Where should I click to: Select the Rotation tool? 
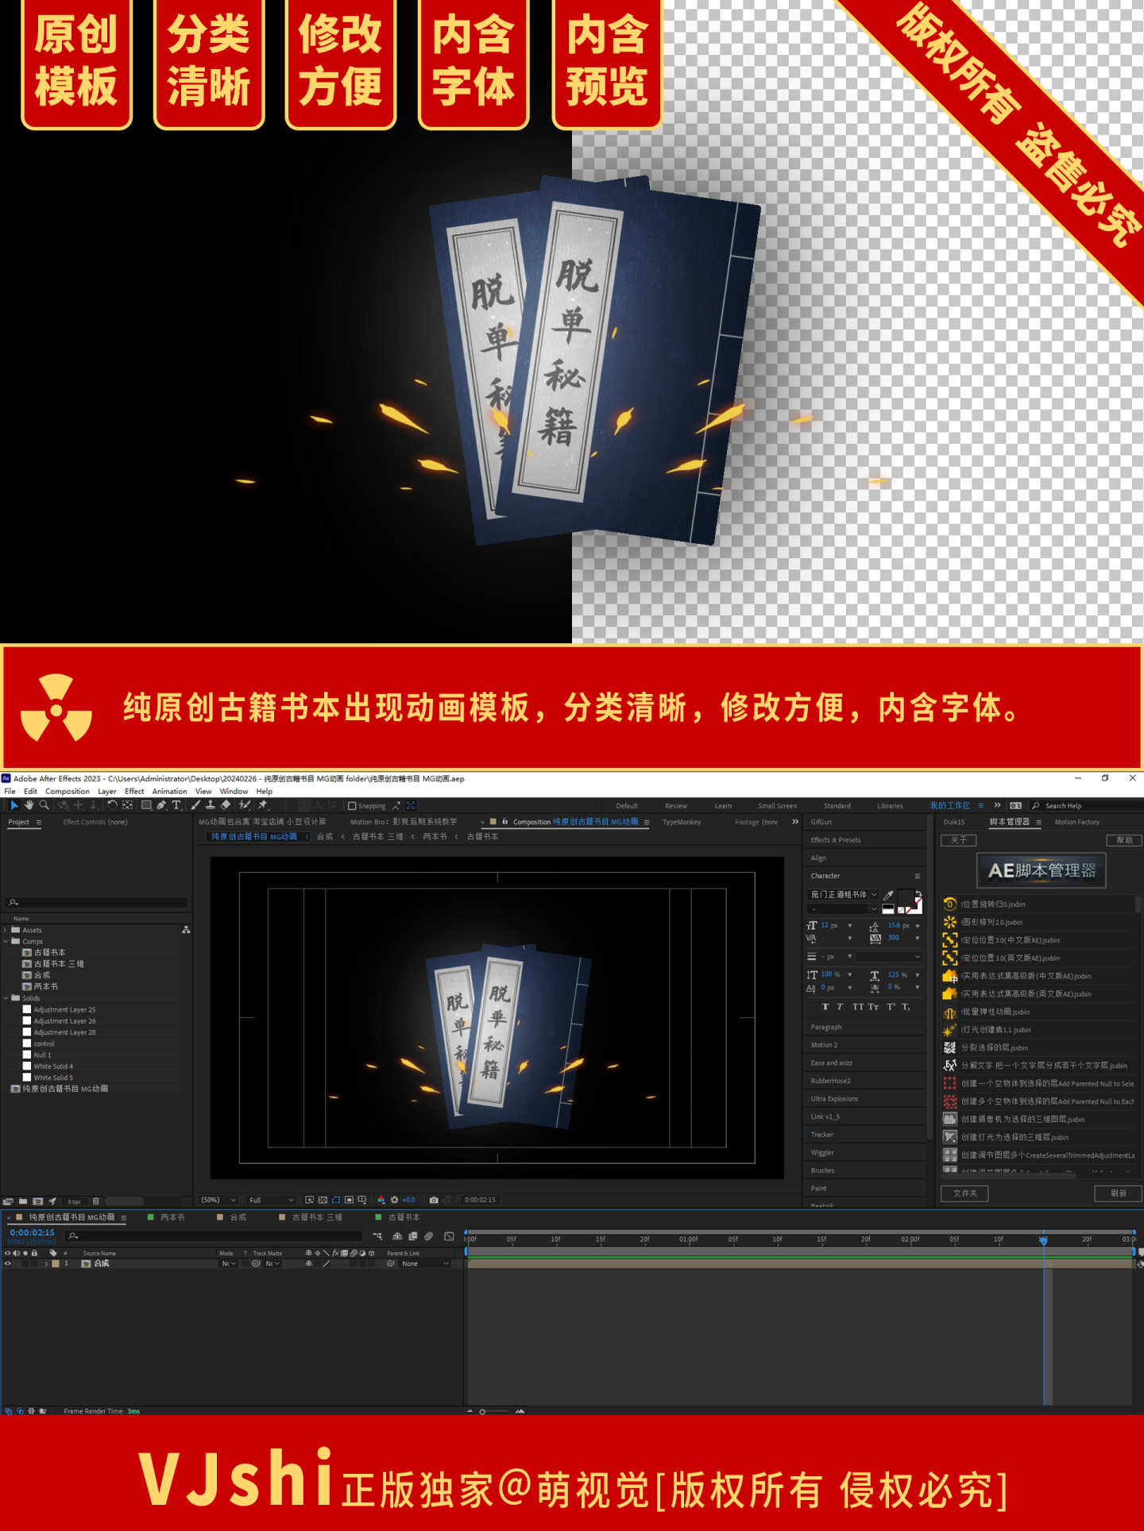pyautogui.click(x=112, y=805)
